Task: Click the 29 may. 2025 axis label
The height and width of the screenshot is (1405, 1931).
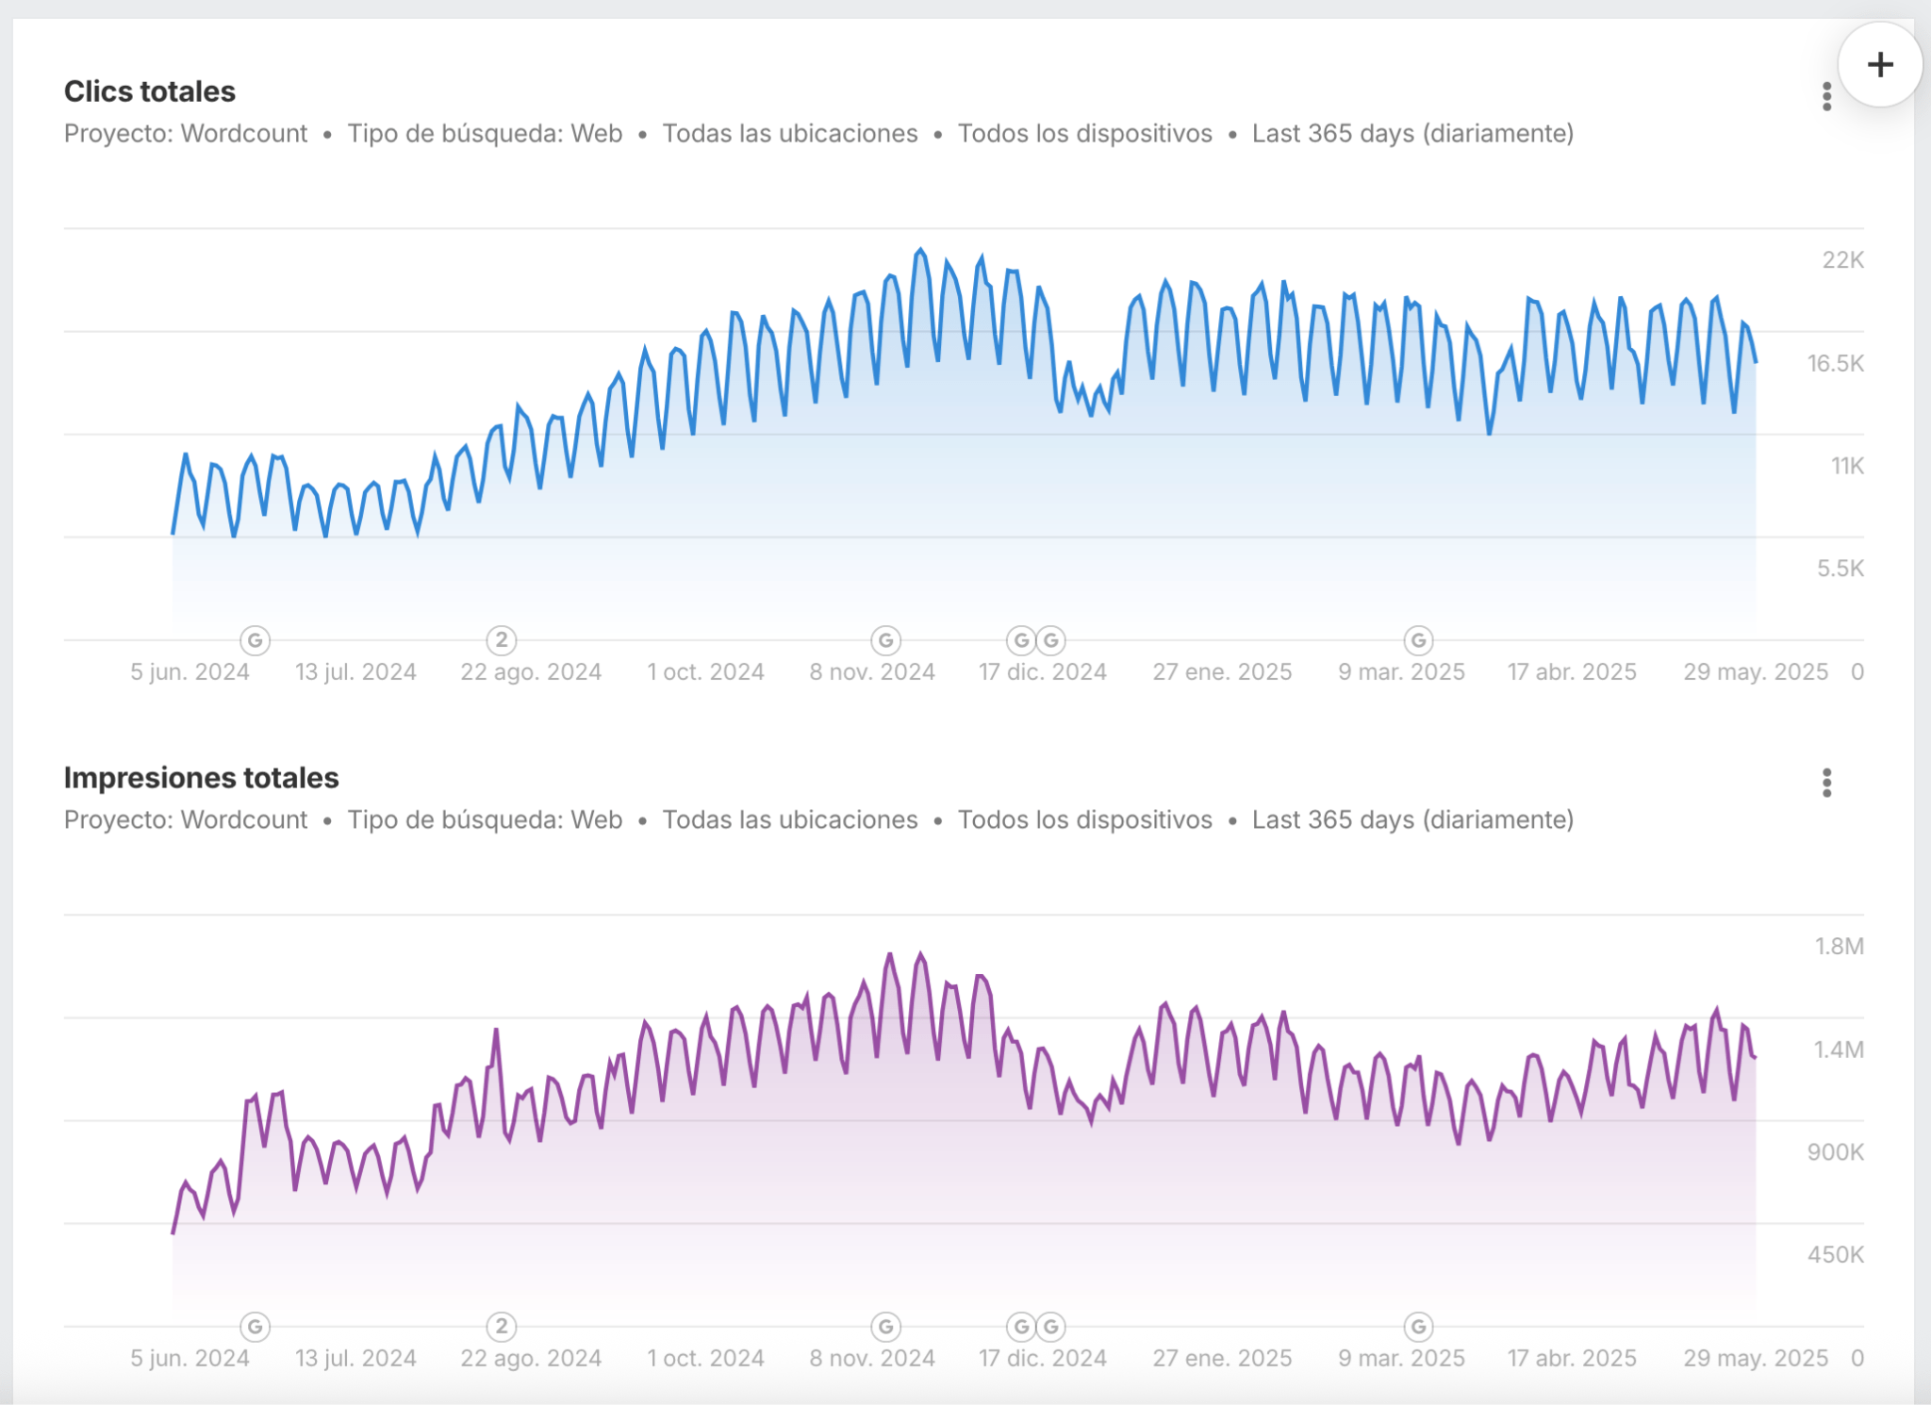Action: tap(1756, 671)
